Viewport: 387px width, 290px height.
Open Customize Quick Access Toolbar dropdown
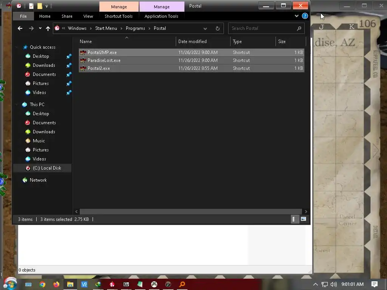pos(46,6)
